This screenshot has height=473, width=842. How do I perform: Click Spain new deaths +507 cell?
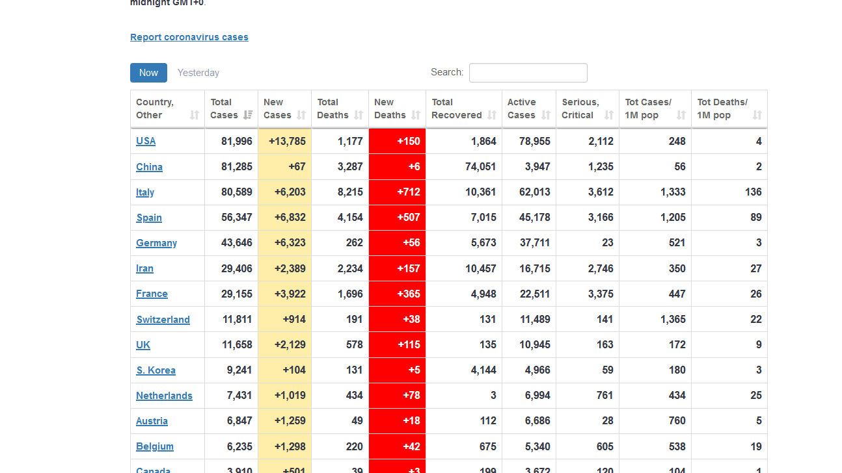(x=397, y=218)
